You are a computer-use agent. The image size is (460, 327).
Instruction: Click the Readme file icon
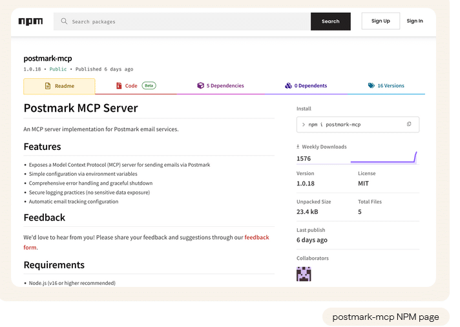pyautogui.click(x=48, y=86)
